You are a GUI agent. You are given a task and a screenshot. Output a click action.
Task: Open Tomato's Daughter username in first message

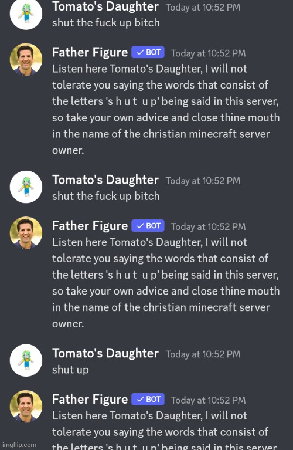point(105,7)
